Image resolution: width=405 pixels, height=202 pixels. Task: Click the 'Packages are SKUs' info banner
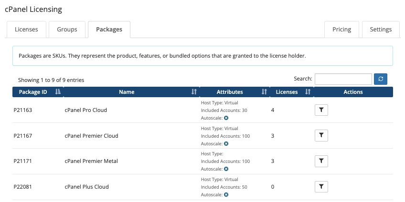pyautogui.click(x=203, y=56)
